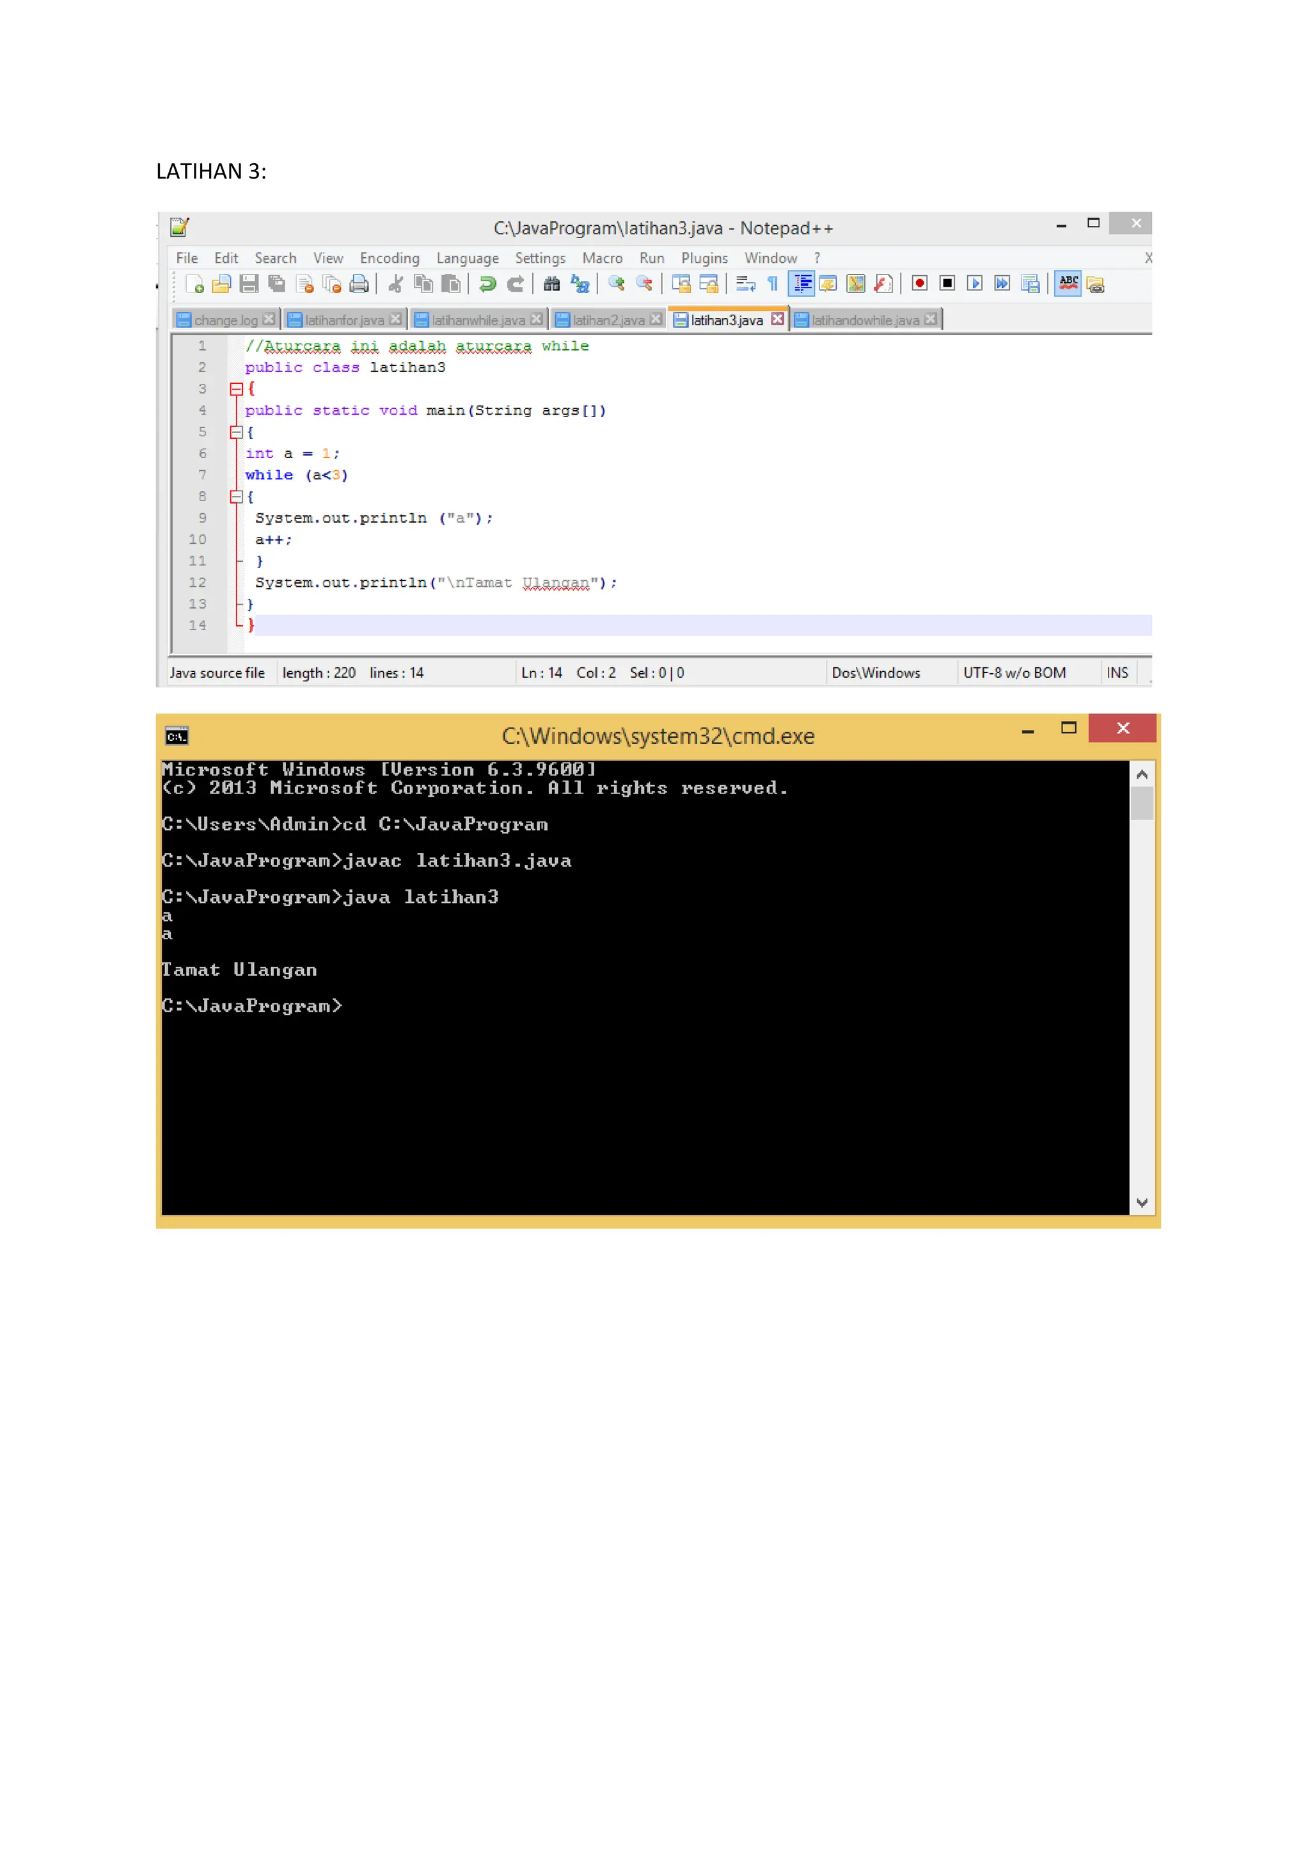Click line 10 'a++;' in the editor
The image size is (1310, 1853).
(274, 540)
